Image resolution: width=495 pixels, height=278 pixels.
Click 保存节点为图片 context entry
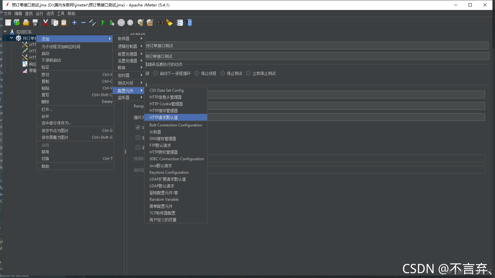coord(75,131)
